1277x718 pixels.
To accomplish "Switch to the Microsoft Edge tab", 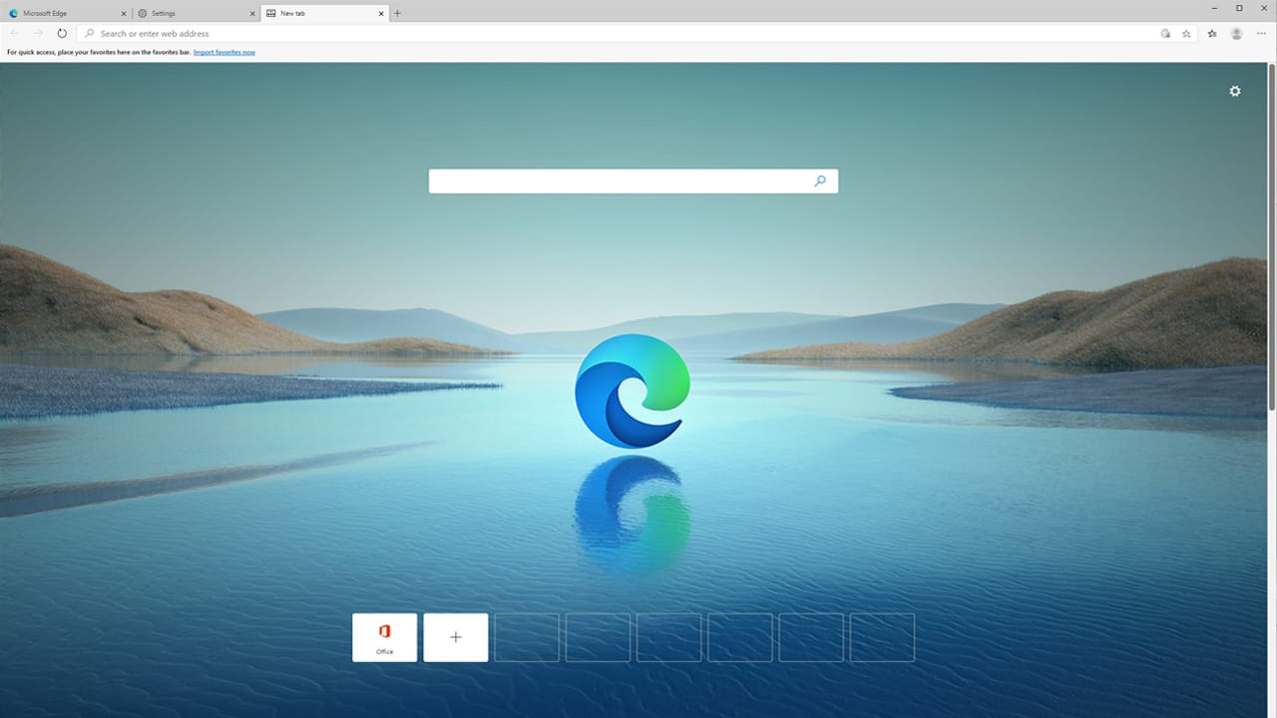I will pyautogui.click(x=60, y=13).
